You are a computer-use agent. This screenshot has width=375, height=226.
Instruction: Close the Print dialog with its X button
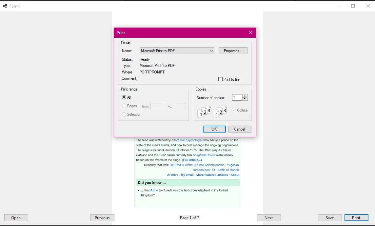pos(250,32)
